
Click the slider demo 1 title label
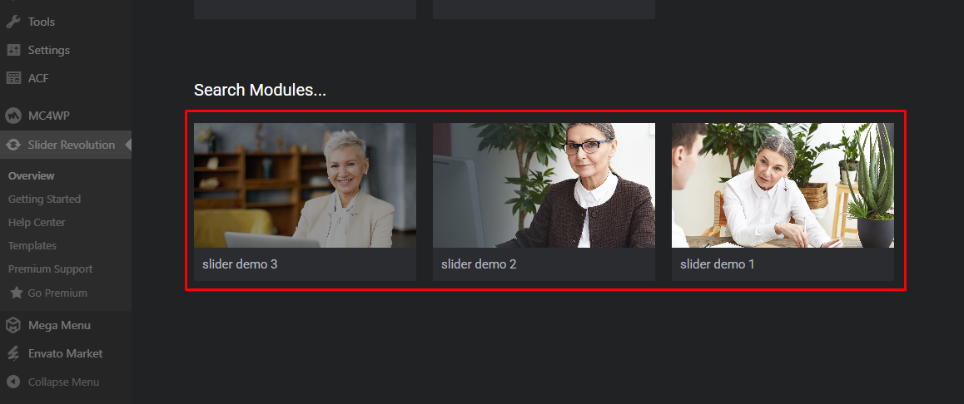718,264
